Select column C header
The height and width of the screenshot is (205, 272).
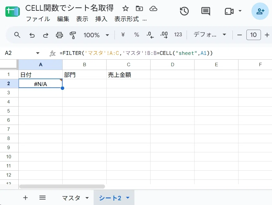[x=128, y=65]
